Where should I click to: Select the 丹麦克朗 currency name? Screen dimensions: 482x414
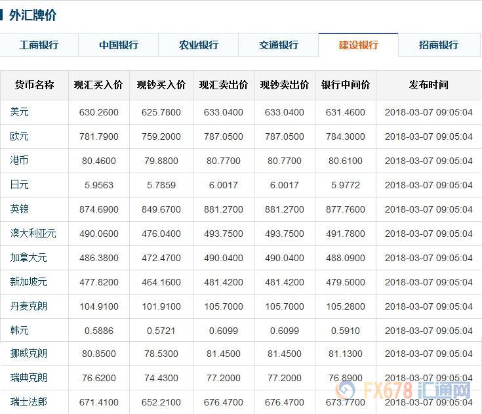click(x=29, y=306)
